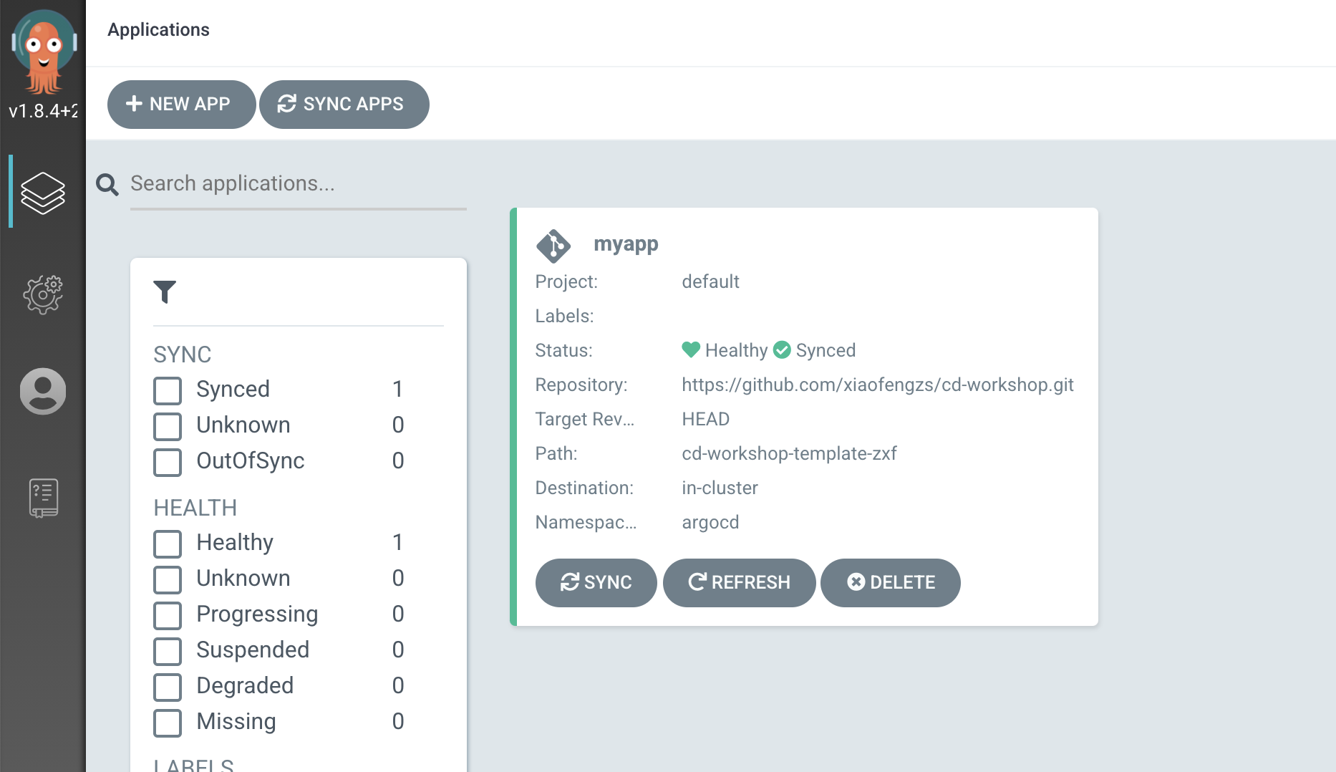Check the OutOfSync filter checkbox
The image size is (1336, 772).
168,462
